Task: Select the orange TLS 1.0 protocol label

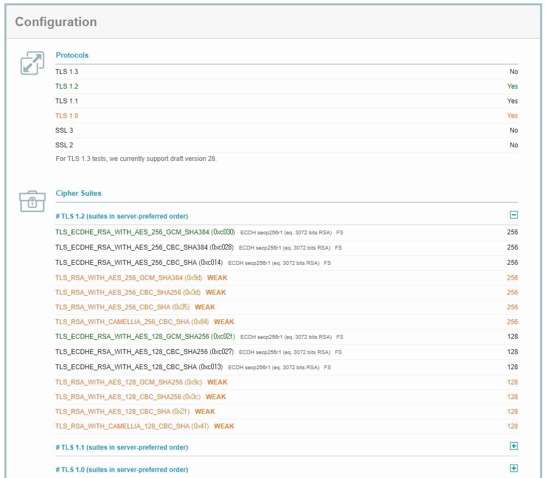Action: (x=67, y=116)
